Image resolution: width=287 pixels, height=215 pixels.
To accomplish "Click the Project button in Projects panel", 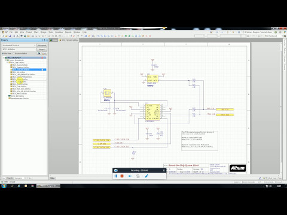I will [42, 49].
